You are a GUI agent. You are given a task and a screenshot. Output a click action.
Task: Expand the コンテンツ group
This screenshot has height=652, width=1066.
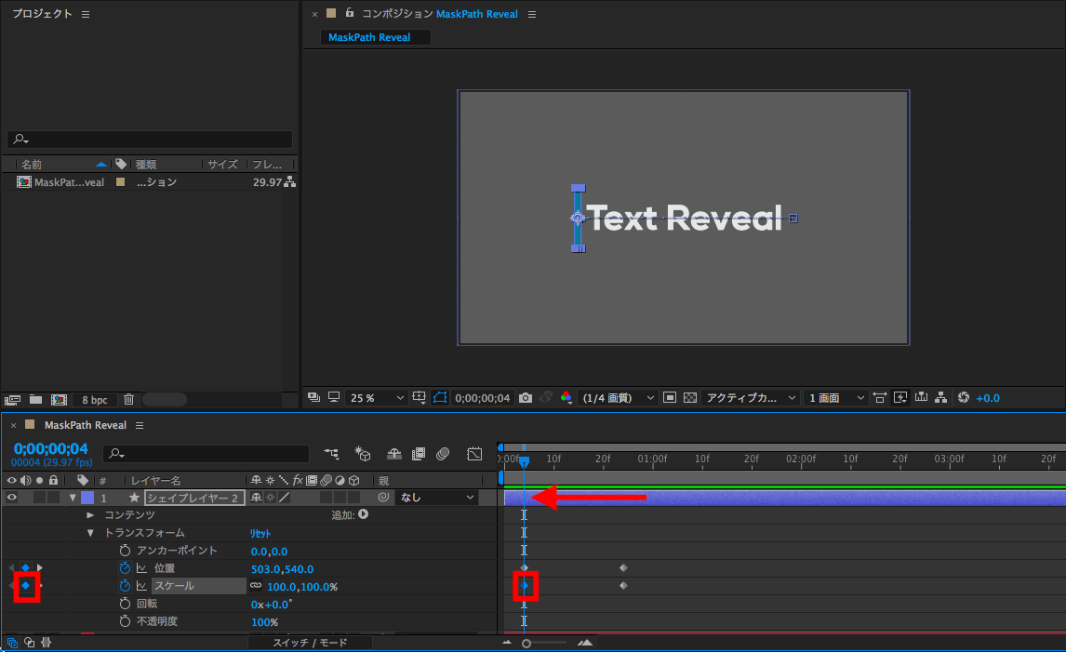pyautogui.click(x=90, y=515)
